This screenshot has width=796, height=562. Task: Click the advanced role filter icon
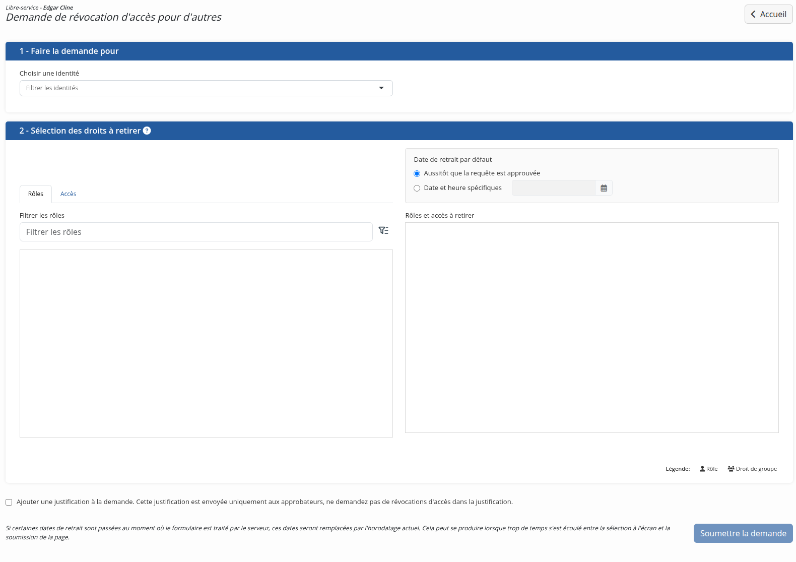tap(383, 230)
